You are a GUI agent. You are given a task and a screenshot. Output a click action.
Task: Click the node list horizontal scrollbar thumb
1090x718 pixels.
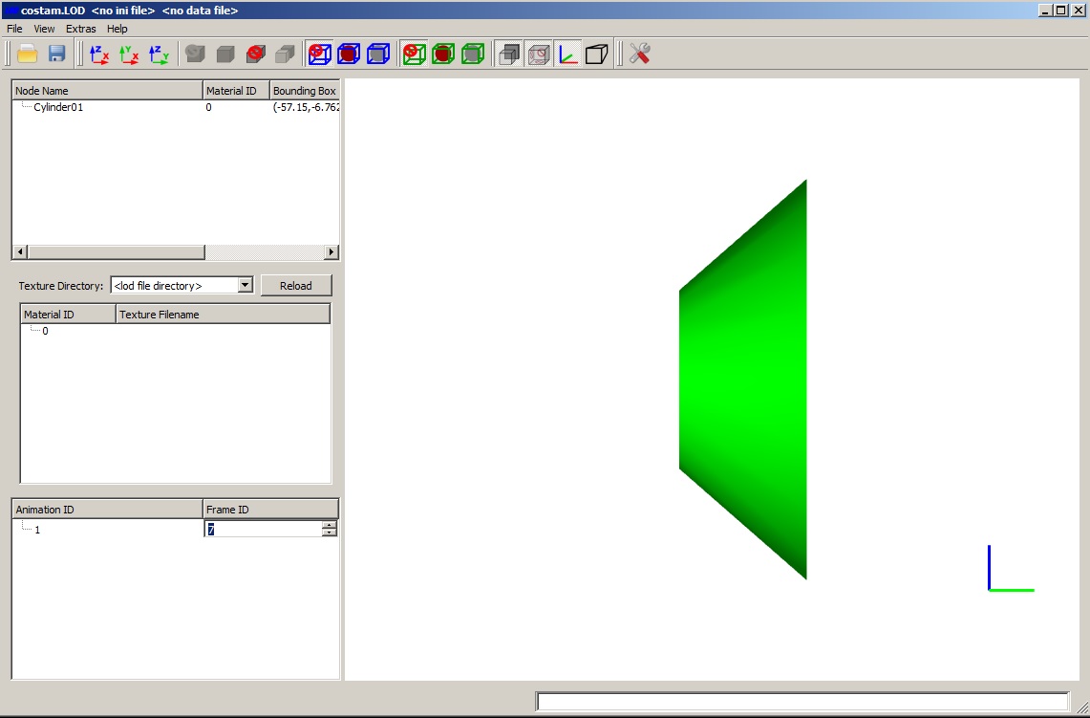(117, 251)
